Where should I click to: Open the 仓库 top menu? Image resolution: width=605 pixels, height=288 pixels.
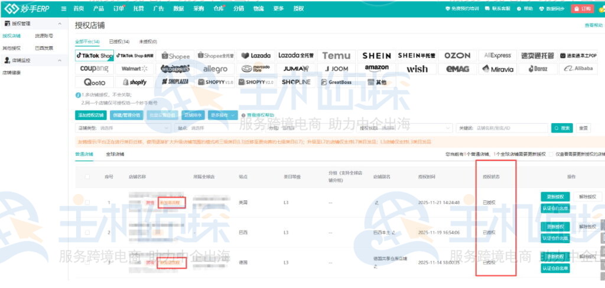(219, 8)
